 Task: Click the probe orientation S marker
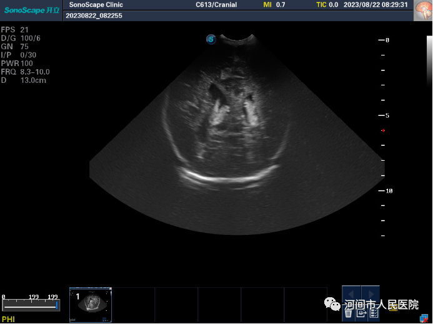point(211,39)
